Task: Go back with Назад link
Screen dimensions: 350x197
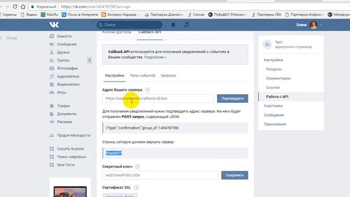Action: (x=11, y=38)
